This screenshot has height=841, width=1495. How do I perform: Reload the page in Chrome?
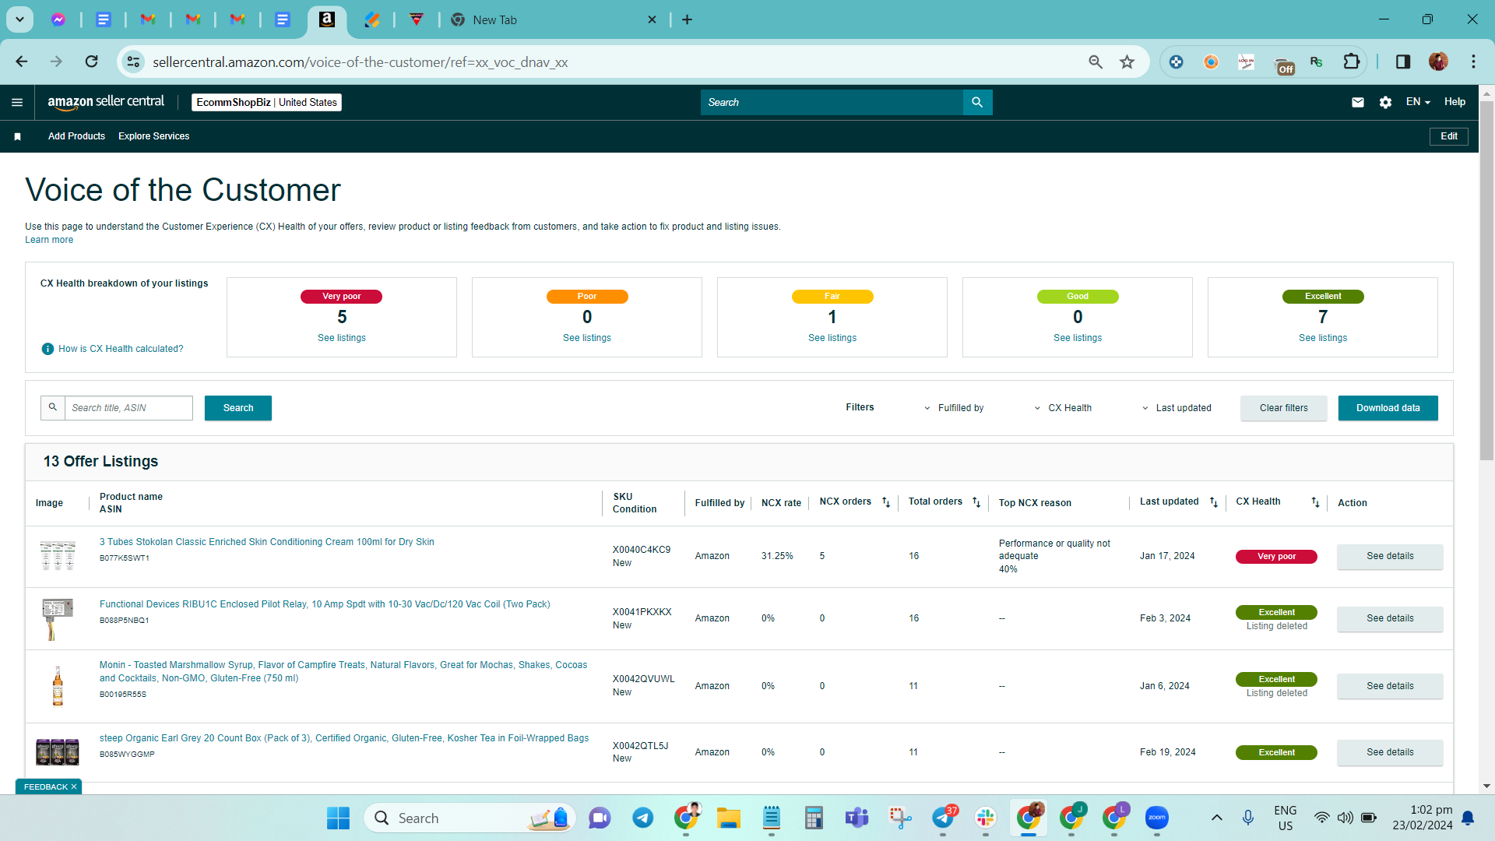92,62
